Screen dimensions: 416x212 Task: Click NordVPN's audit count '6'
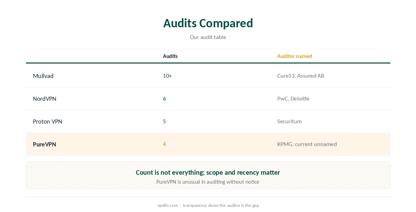[164, 99]
